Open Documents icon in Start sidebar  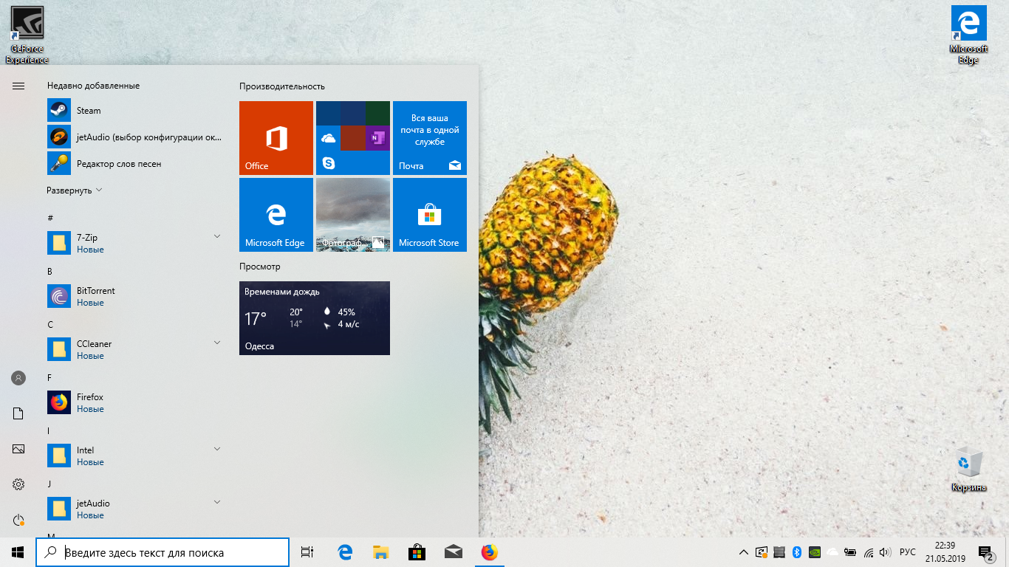tap(18, 413)
